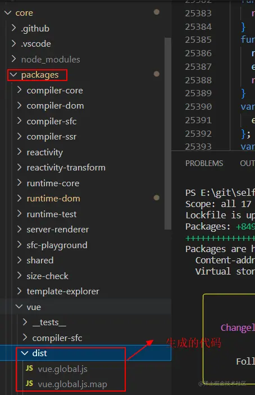
Task: Expand the runtime-dom folder chevron
Action: click(x=19, y=198)
